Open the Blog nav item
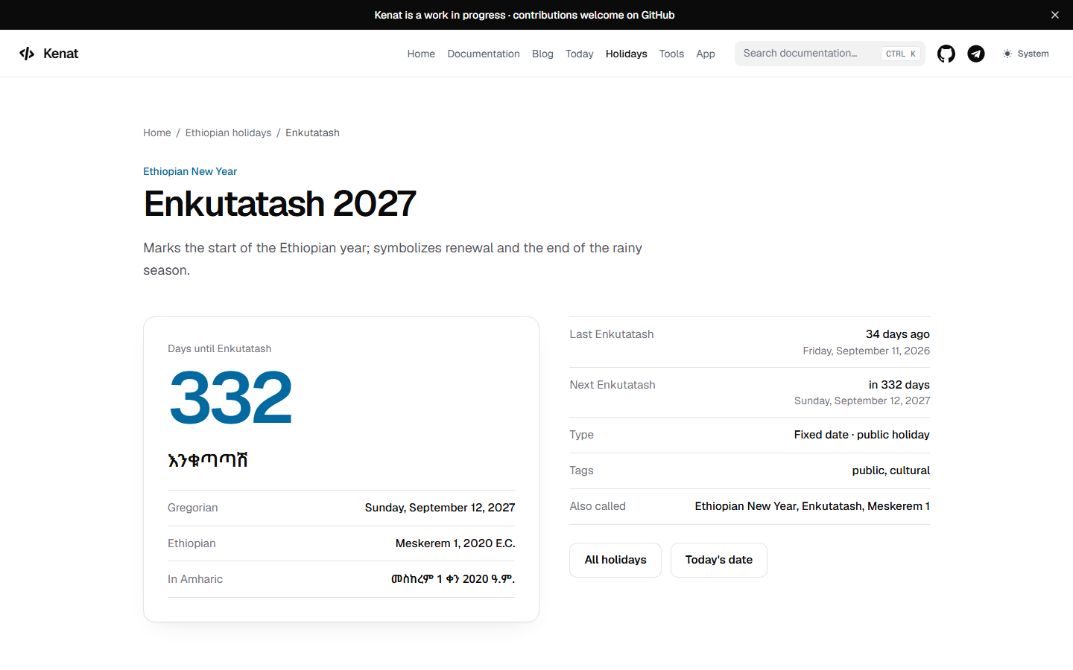 (x=542, y=54)
